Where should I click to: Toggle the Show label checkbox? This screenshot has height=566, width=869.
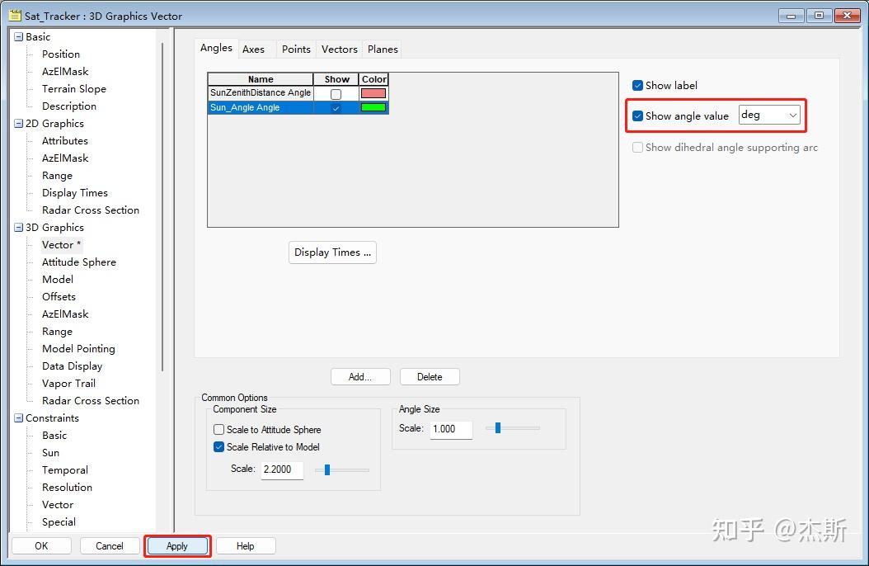point(637,85)
